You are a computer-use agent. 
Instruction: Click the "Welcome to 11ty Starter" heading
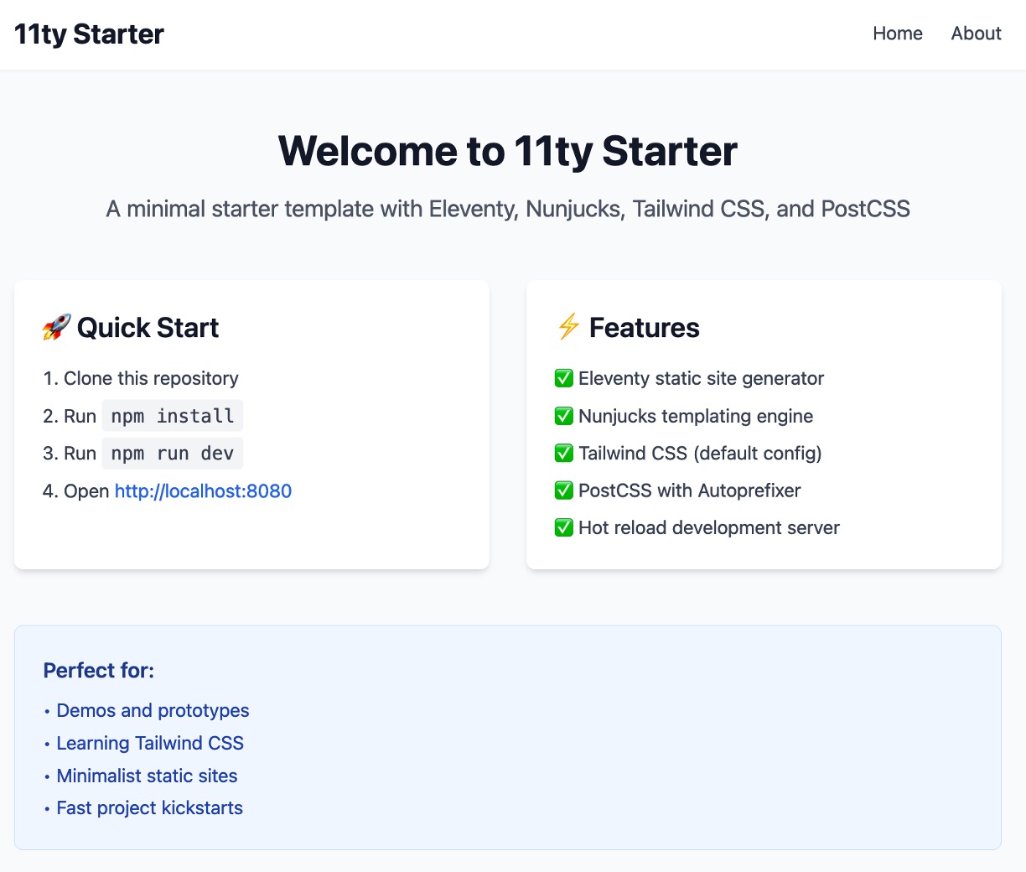coord(508,152)
